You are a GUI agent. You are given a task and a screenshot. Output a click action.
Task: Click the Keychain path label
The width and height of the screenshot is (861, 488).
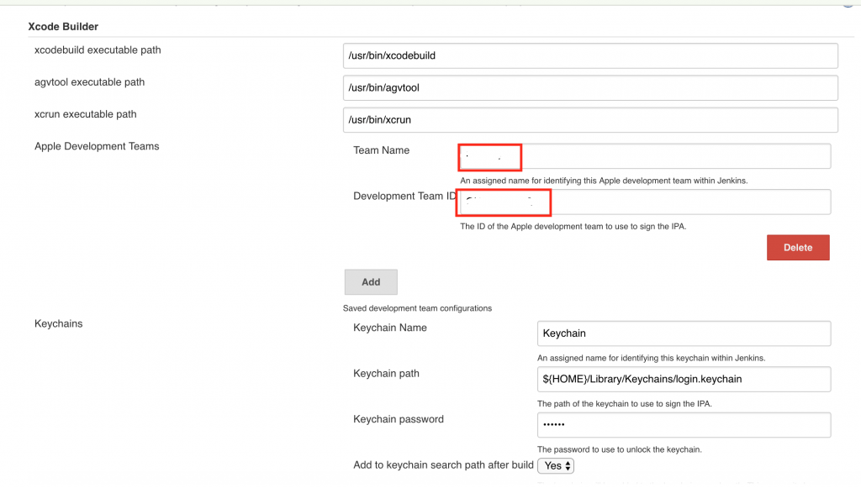tap(386, 374)
